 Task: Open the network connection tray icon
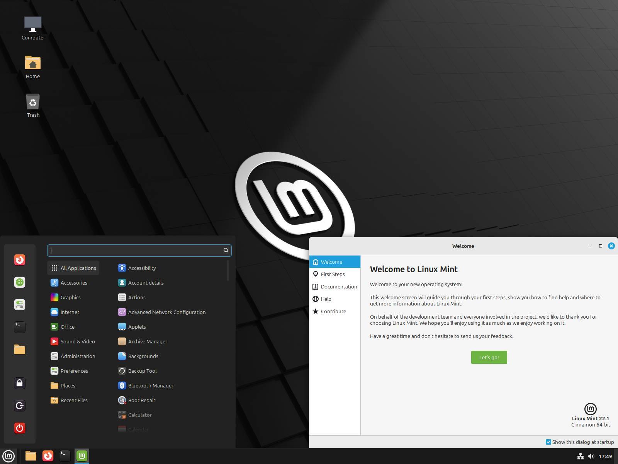[580, 457]
